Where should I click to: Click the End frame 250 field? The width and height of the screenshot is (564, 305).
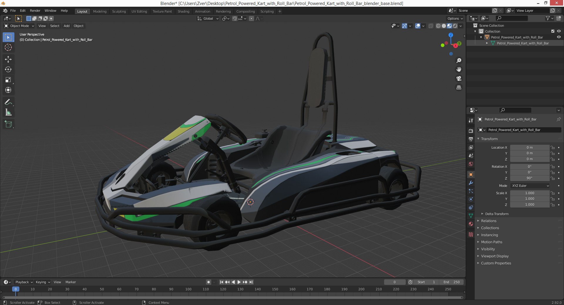[451, 282]
